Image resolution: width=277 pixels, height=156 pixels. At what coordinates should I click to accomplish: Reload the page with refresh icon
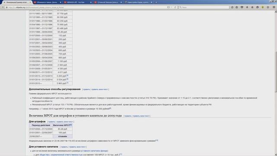coord(175,7)
